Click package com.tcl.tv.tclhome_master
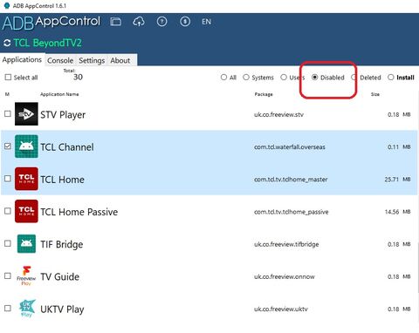 pos(291,180)
